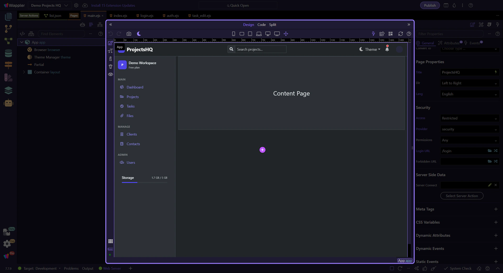The width and height of the screenshot is (503, 273).
Task: Click the purple plus add element button
Action: click(x=262, y=150)
